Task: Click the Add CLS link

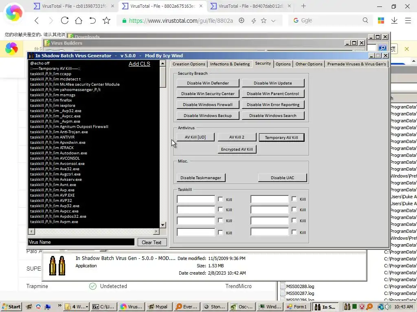Action: point(139,64)
